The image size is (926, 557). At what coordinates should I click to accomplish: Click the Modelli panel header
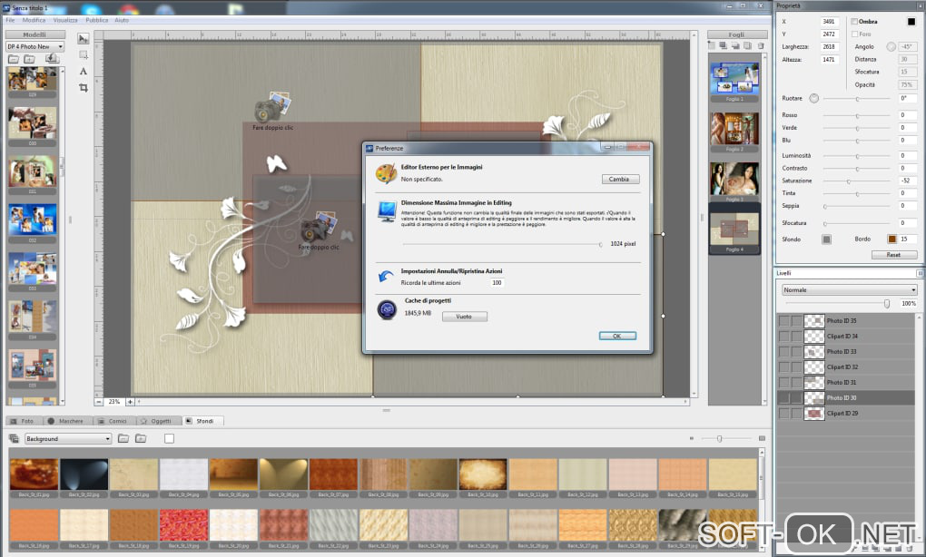point(34,34)
